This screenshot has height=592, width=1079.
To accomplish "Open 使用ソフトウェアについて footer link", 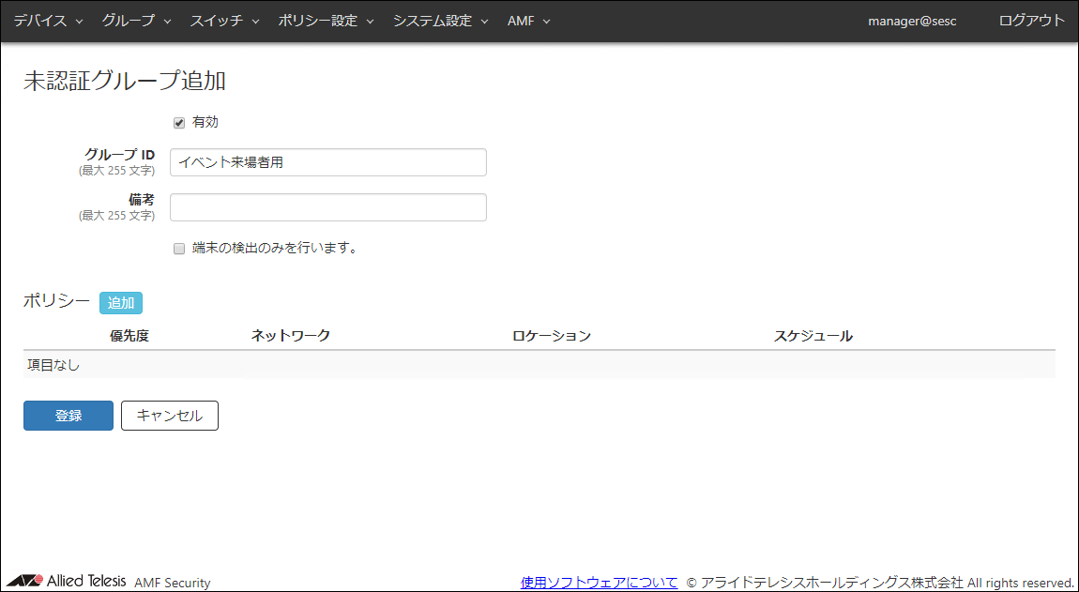I will point(599,583).
